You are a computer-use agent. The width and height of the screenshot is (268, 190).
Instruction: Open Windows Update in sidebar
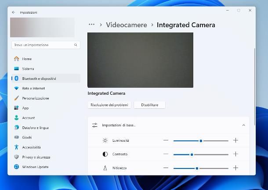[35, 167]
